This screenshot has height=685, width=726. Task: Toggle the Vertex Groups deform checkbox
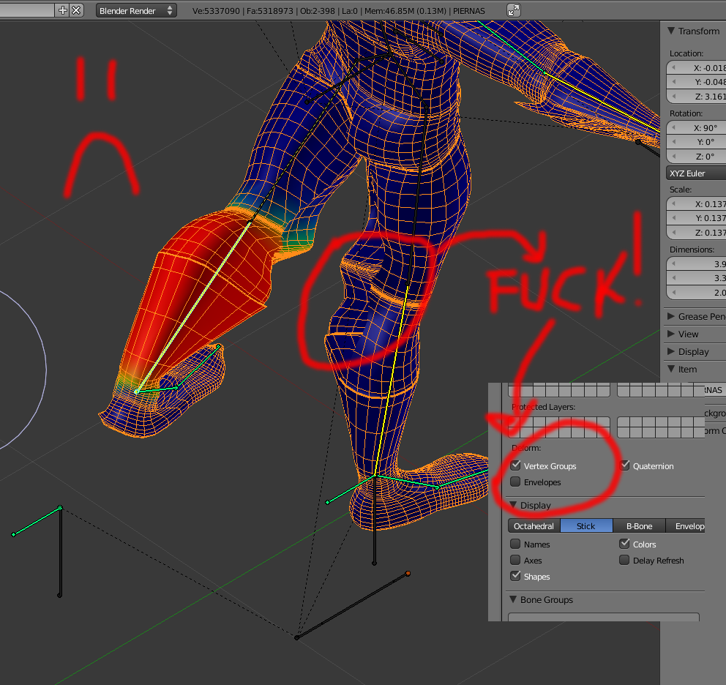[515, 465]
